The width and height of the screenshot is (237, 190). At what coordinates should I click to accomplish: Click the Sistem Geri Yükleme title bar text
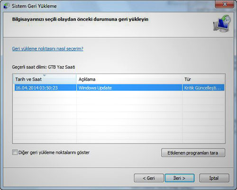(x=34, y=6)
